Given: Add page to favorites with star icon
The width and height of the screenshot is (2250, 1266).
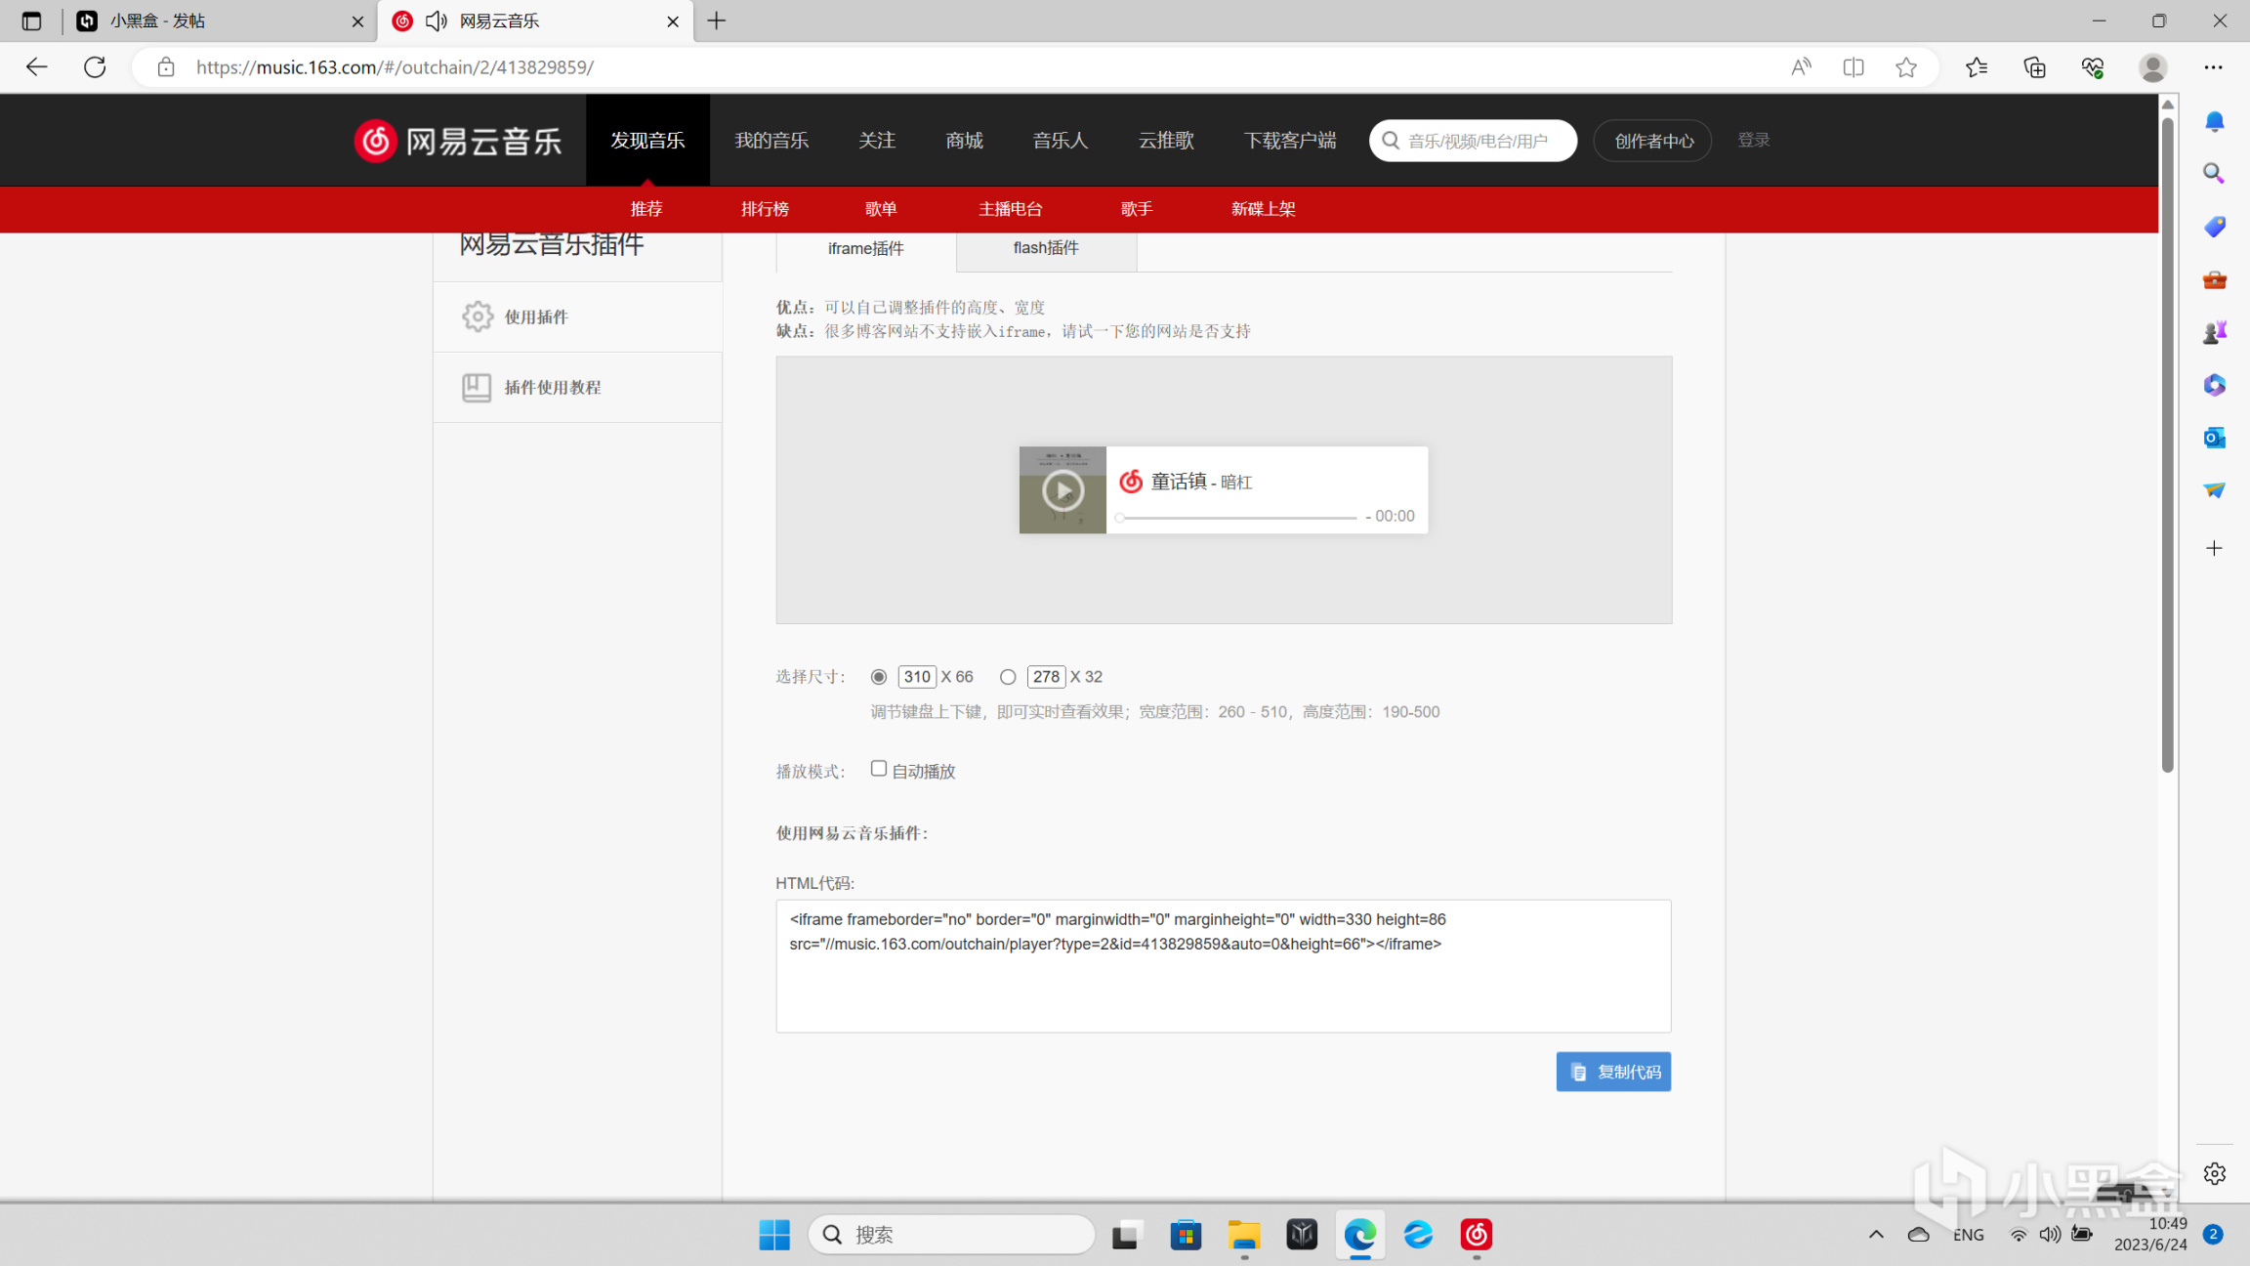Looking at the screenshot, I should [1905, 67].
